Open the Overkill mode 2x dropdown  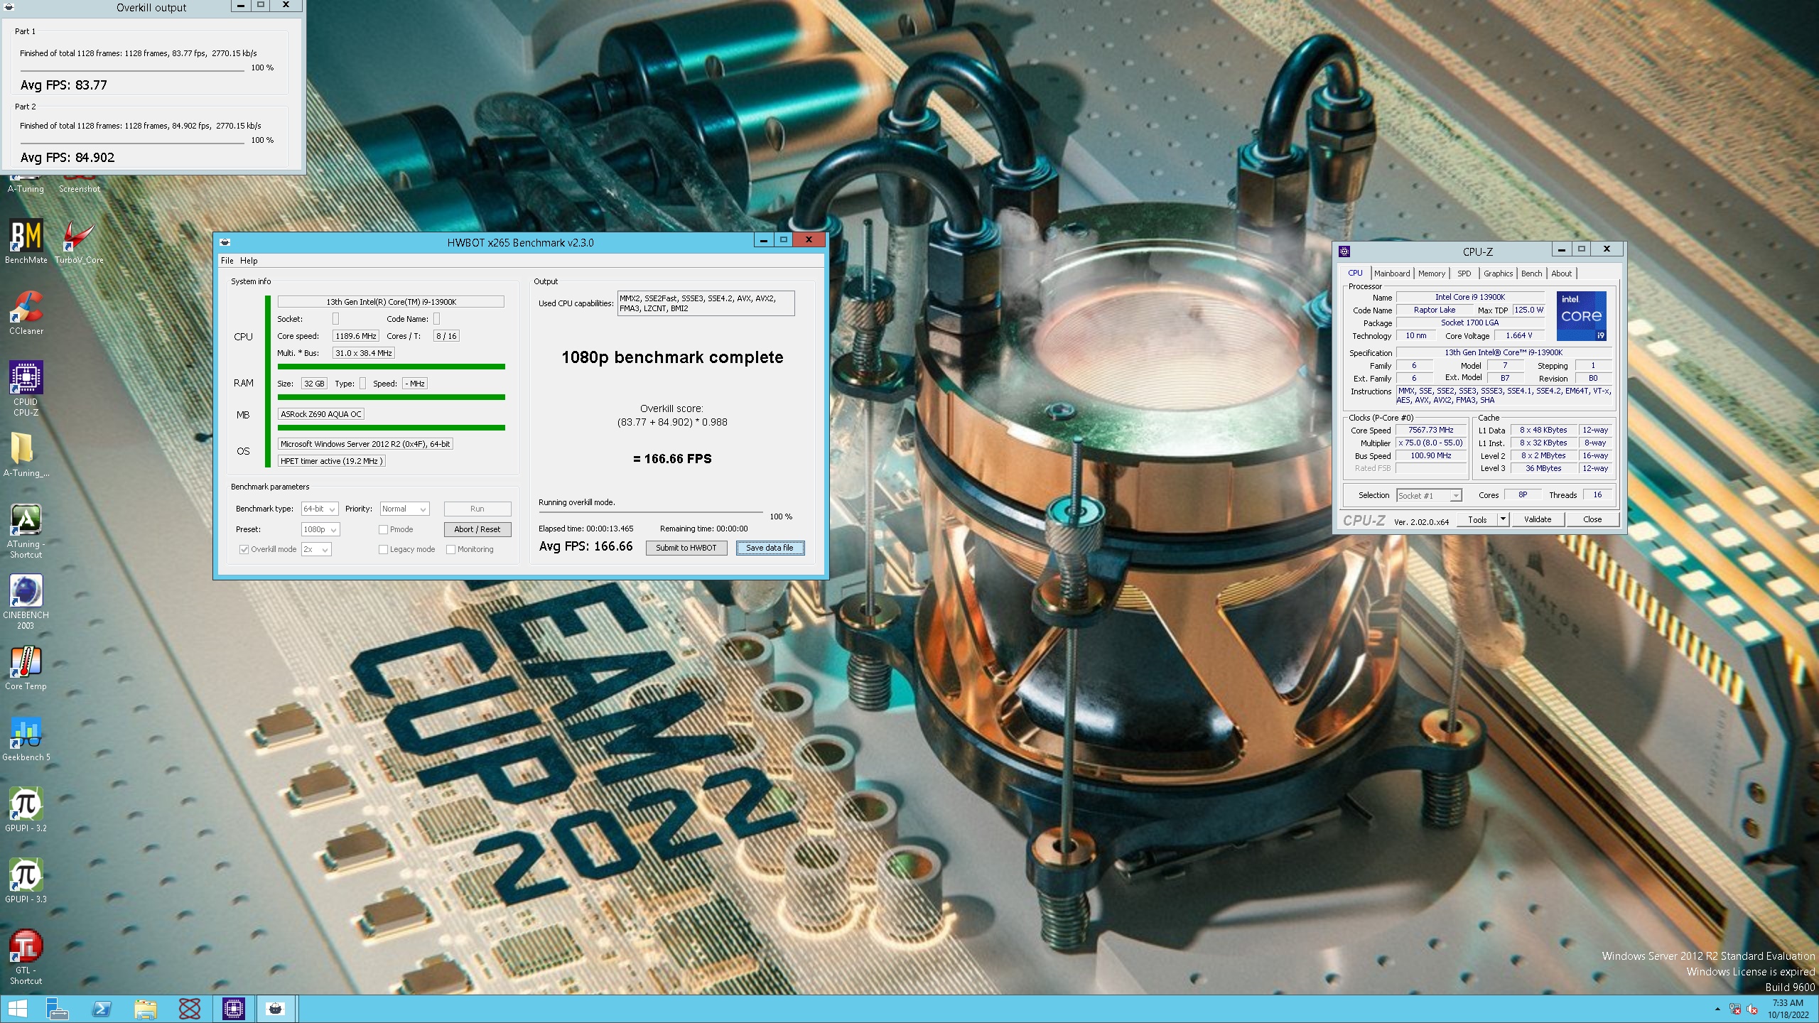[316, 549]
